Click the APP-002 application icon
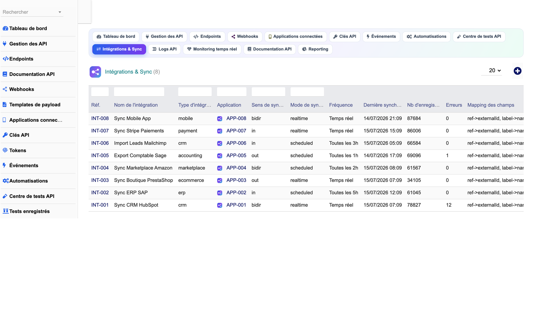This screenshot has height=331, width=535. coord(220,193)
